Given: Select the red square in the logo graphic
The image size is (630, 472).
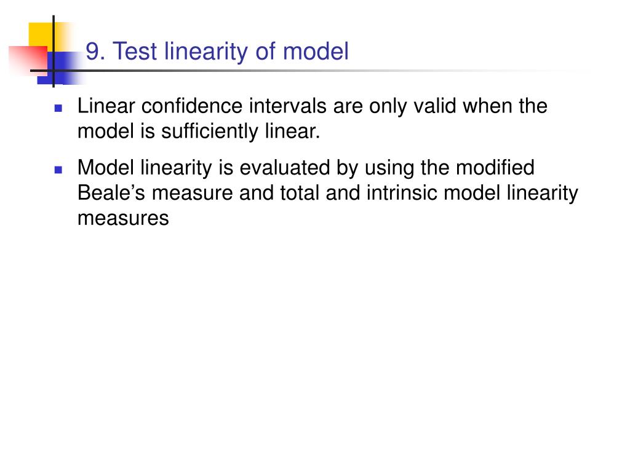Looking at the screenshot, I should (x=28, y=60).
